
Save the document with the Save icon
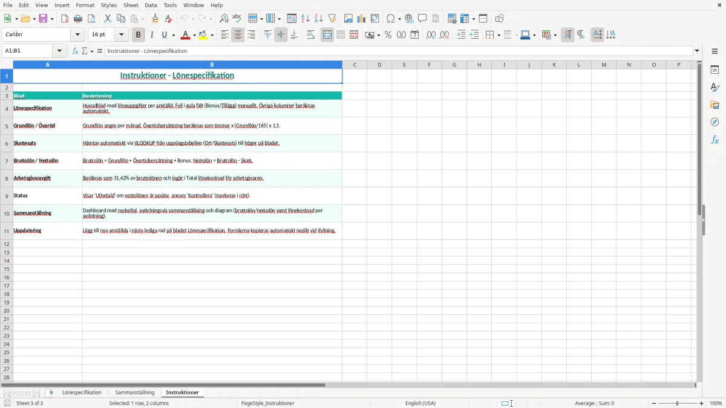click(43, 19)
